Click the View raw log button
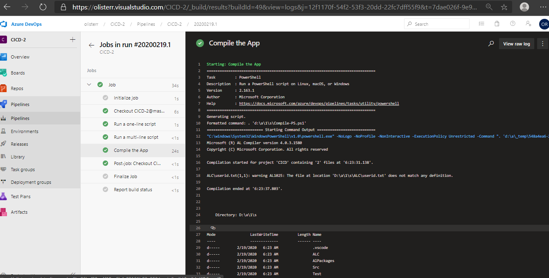The width and height of the screenshot is (549, 278). coord(516,44)
